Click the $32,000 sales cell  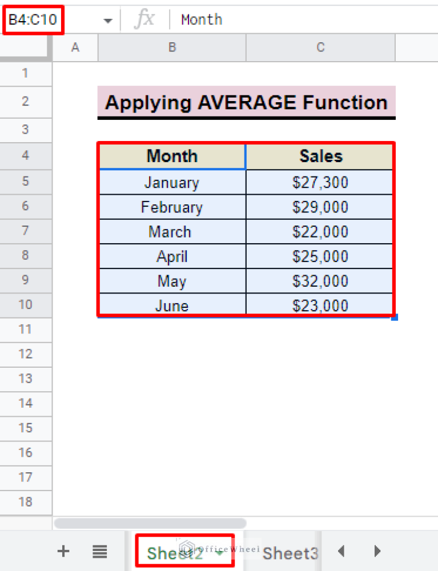(320, 281)
